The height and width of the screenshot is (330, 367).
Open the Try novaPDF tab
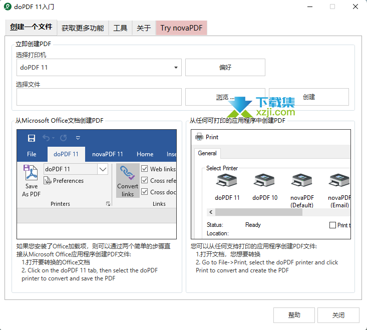coord(181,28)
